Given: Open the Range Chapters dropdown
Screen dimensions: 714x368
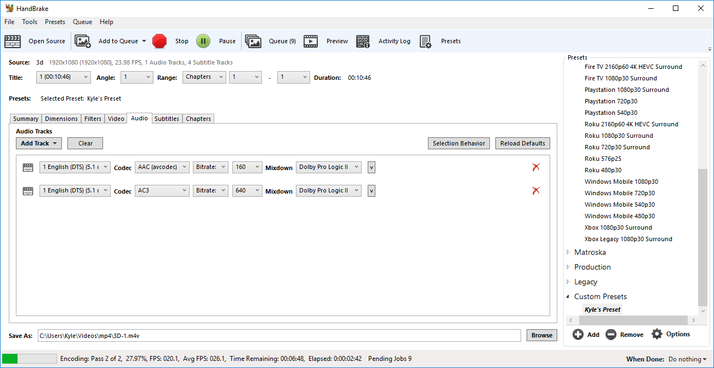Looking at the screenshot, I should [204, 77].
